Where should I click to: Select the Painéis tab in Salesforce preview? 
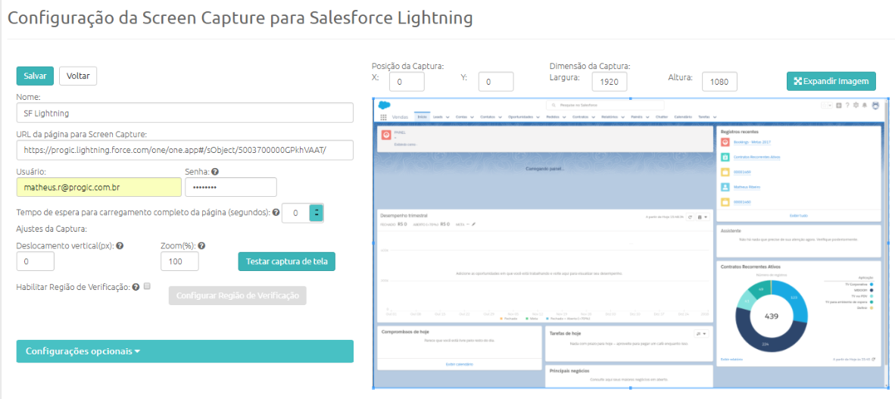637,117
